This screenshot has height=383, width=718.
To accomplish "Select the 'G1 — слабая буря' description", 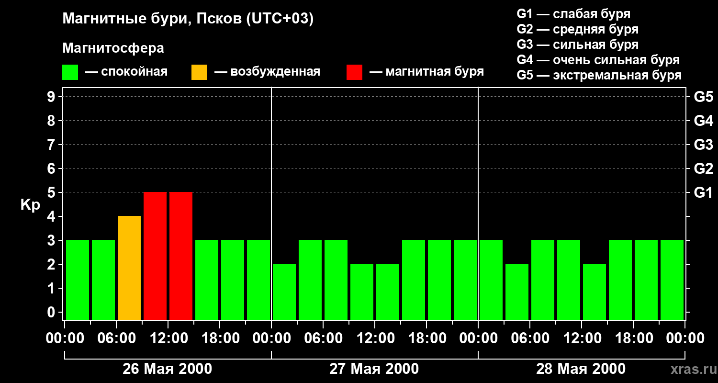I will click(573, 14).
